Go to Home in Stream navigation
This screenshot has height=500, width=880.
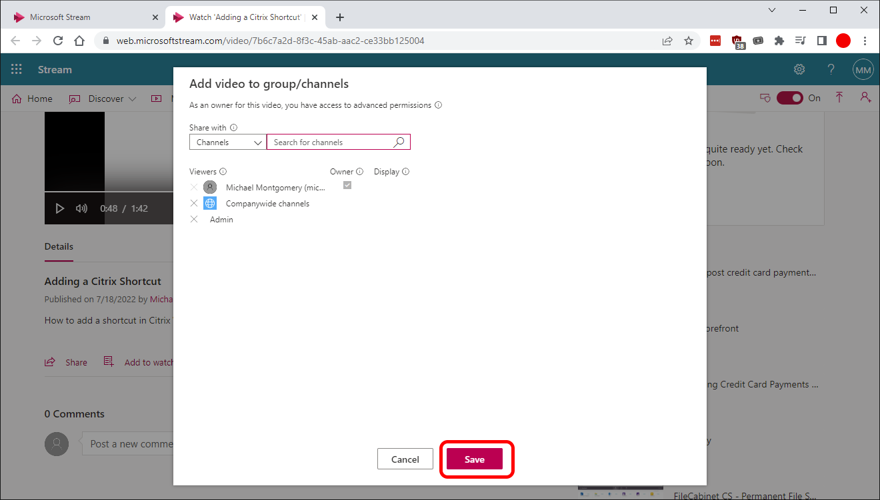32,99
